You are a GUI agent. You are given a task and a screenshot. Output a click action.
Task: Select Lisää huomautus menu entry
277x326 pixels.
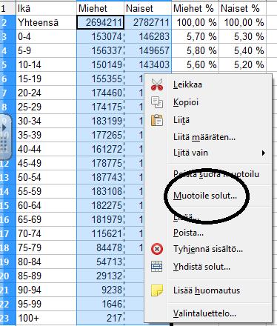(207, 290)
